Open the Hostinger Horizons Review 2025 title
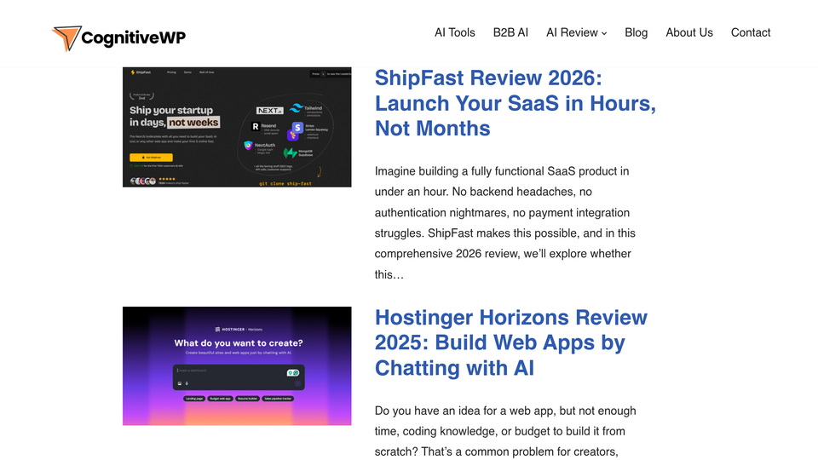This screenshot has height=460, width=818. [511, 342]
